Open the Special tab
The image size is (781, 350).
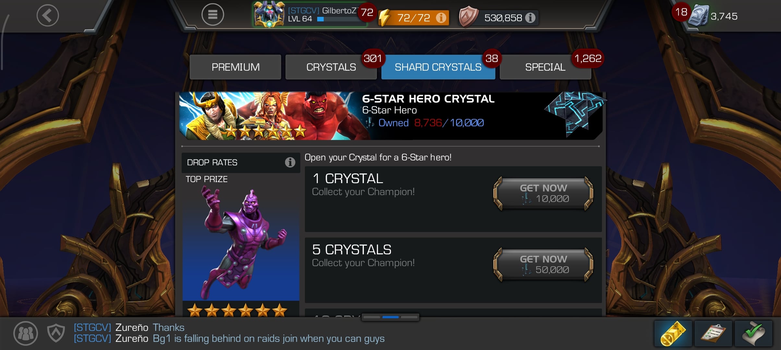(x=545, y=67)
